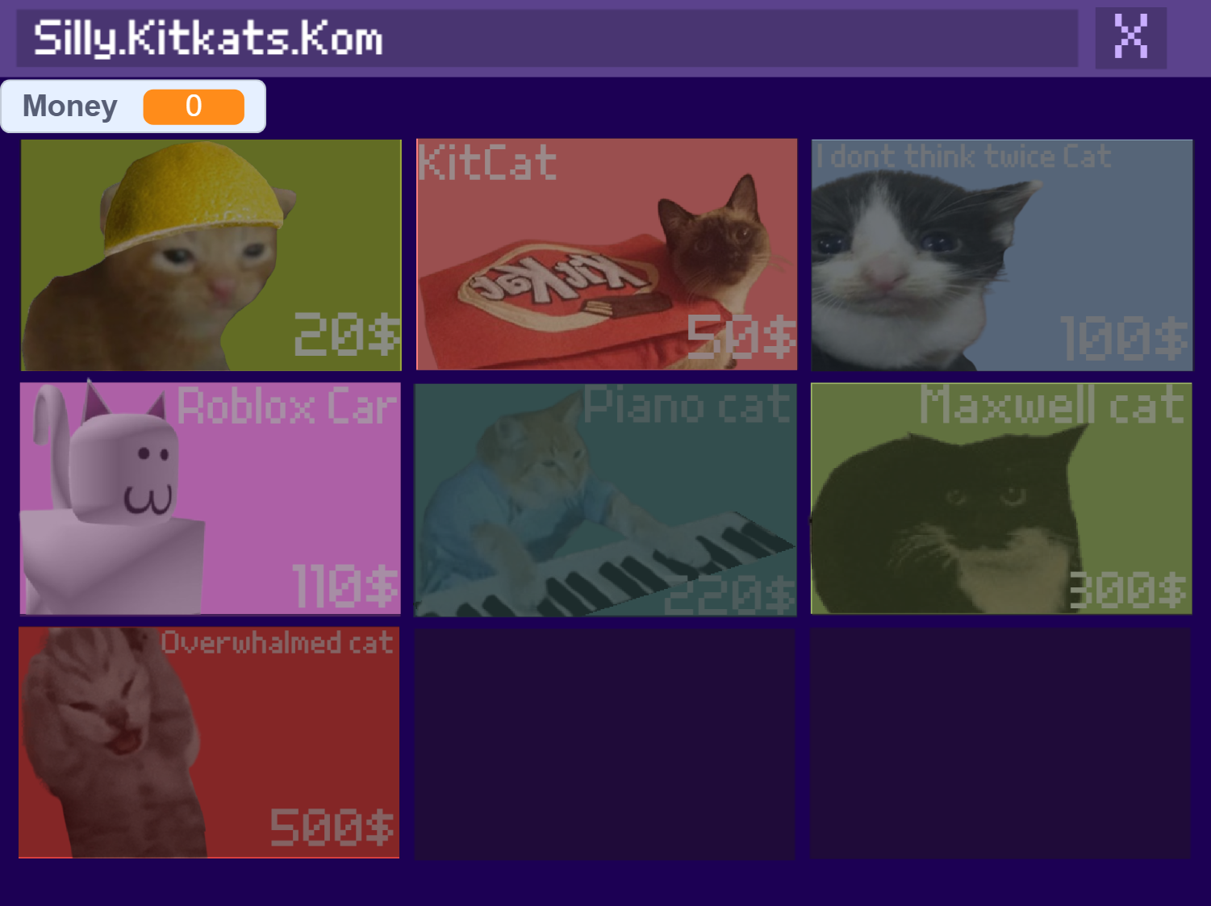Click the 100$ price label
This screenshot has width=1211, height=906.
point(1124,337)
